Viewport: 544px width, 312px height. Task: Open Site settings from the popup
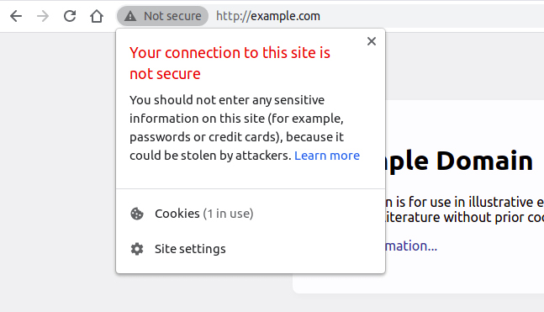[251, 249]
